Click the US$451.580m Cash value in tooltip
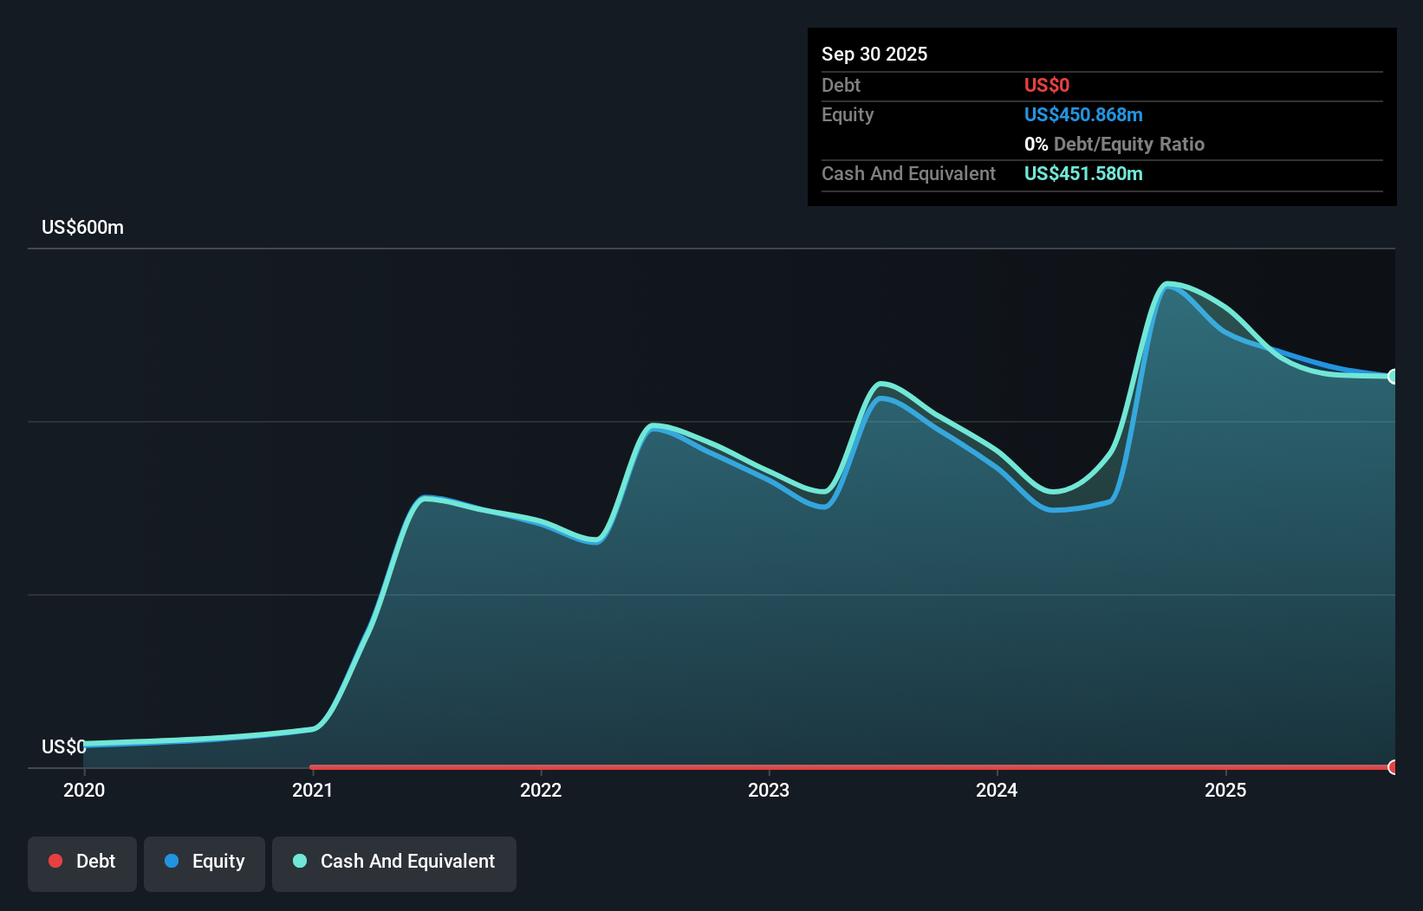This screenshot has width=1423, height=911. 1084,173
